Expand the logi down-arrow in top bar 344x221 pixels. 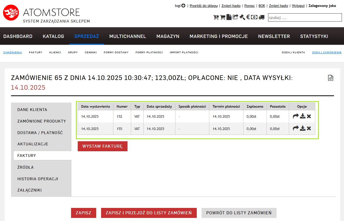click(183, 6)
